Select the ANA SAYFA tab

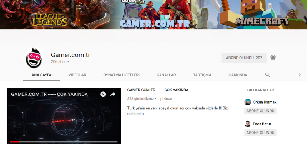[x=41, y=75]
